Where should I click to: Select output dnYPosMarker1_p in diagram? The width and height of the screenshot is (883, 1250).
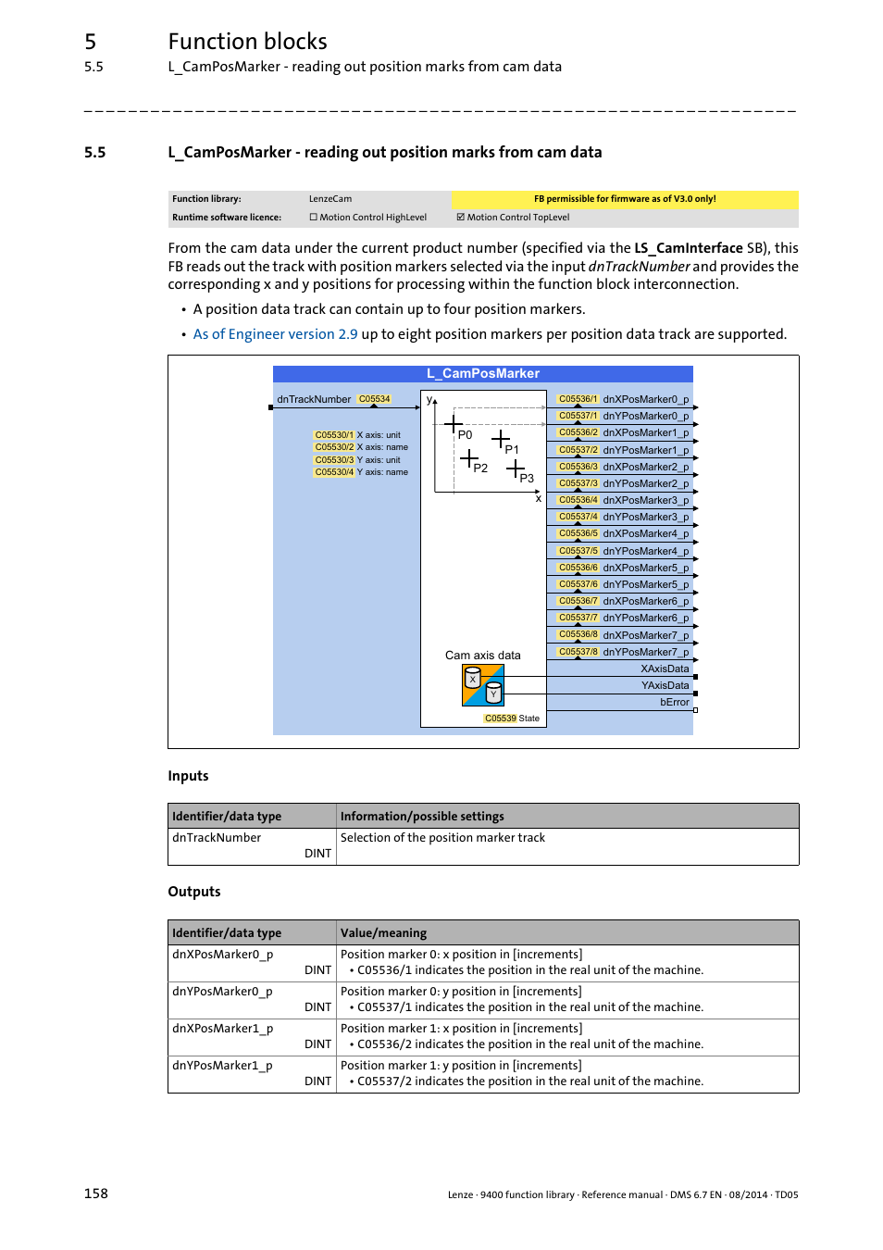pyautogui.click(x=646, y=451)
